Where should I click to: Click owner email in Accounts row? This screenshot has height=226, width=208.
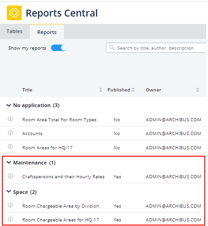173,134
